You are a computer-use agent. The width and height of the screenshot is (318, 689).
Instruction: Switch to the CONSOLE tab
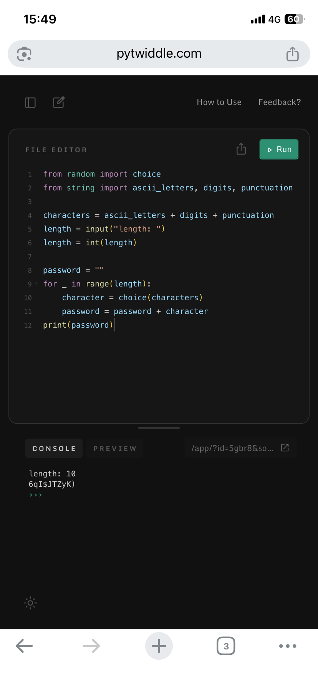54,448
